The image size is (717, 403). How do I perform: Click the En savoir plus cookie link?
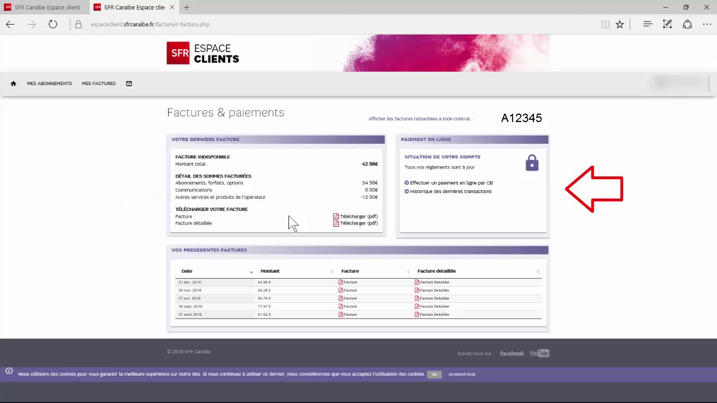coord(462,374)
